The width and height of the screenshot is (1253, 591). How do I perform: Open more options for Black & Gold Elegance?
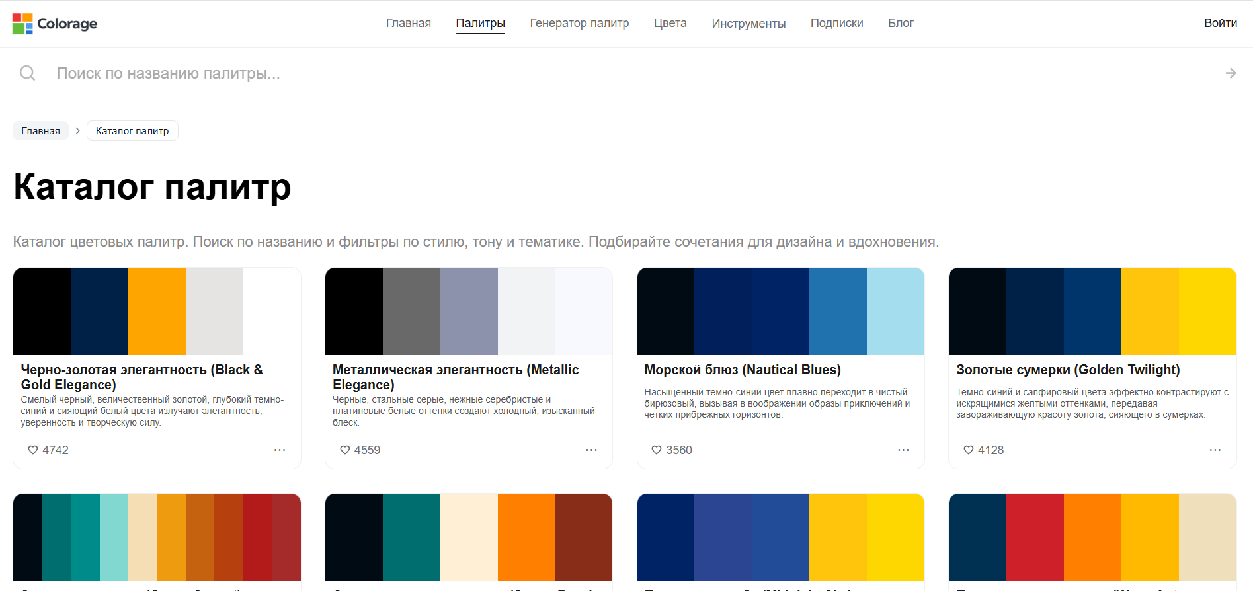pyautogui.click(x=280, y=450)
